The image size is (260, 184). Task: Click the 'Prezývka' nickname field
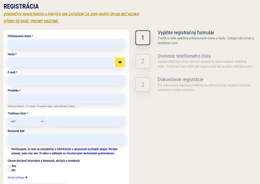pos(66,98)
